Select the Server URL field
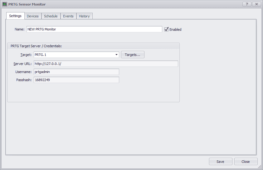 point(106,64)
